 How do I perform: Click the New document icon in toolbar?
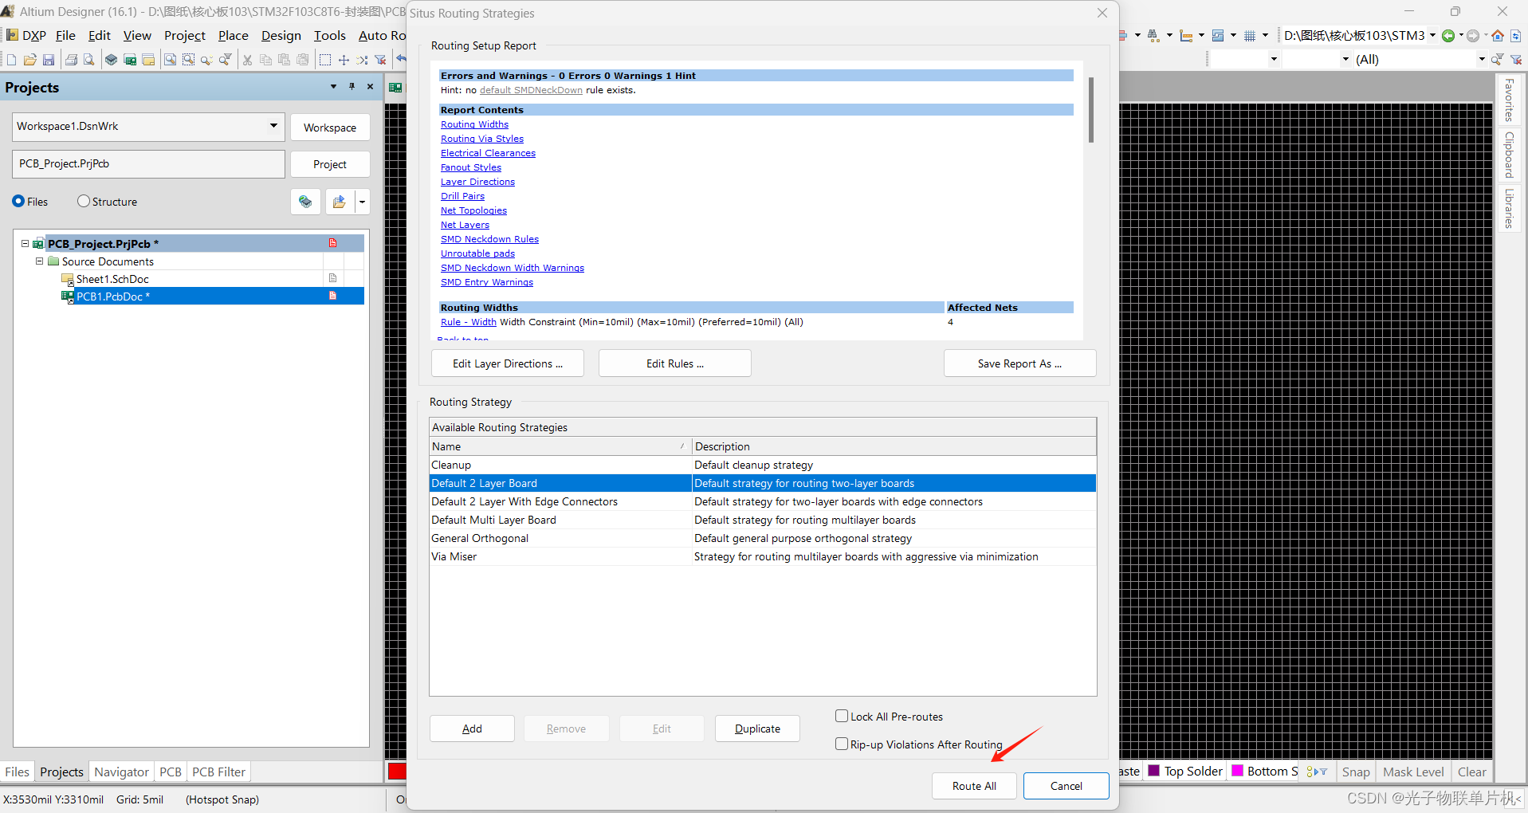[11, 60]
